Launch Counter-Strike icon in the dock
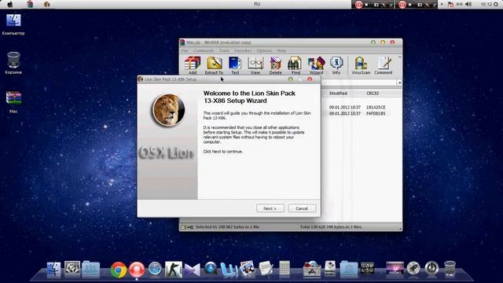 174,269
